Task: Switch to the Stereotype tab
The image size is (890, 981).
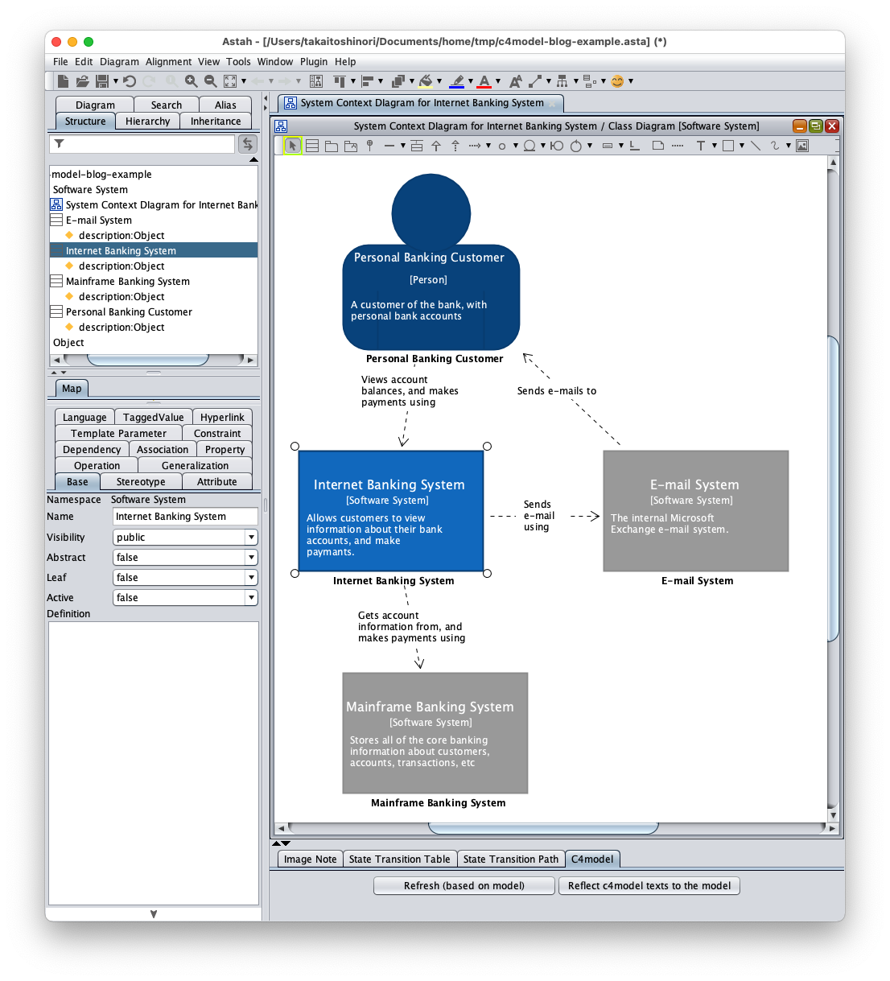Action: point(141,482)
